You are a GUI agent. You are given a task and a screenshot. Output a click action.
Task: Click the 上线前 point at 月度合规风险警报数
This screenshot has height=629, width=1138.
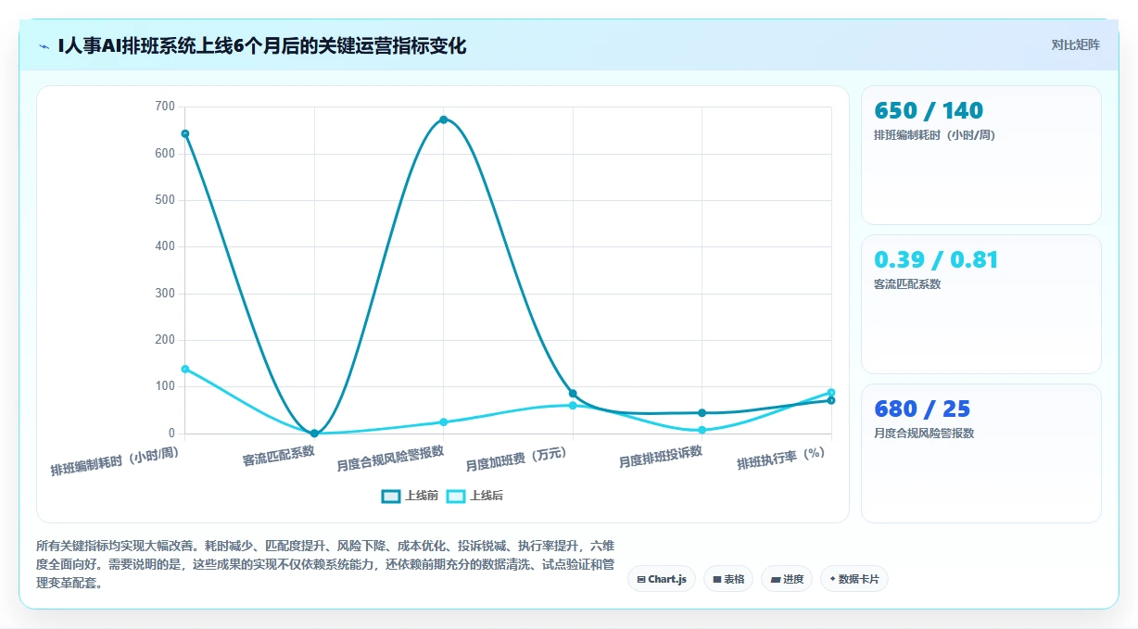(x=444, y=120)
